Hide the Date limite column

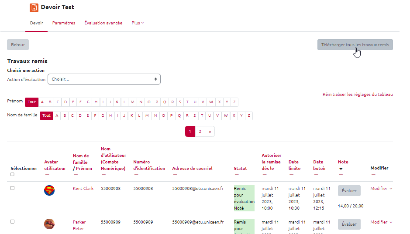pos(291,175)
